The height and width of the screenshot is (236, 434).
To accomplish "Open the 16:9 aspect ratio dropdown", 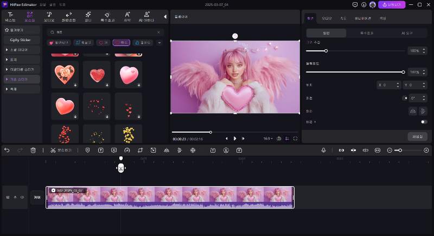I will [x=269, y=139].
